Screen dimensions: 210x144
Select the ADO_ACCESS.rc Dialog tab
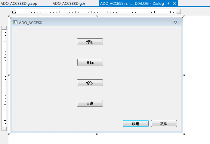coord(132,4)
